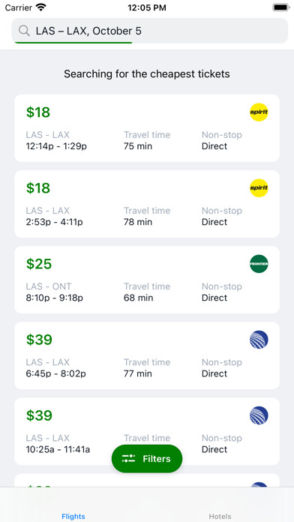294x522 pixels.
Task: Tap the sliders icon in Filters button
Action: pyautogui.click(x=128, y=458)
